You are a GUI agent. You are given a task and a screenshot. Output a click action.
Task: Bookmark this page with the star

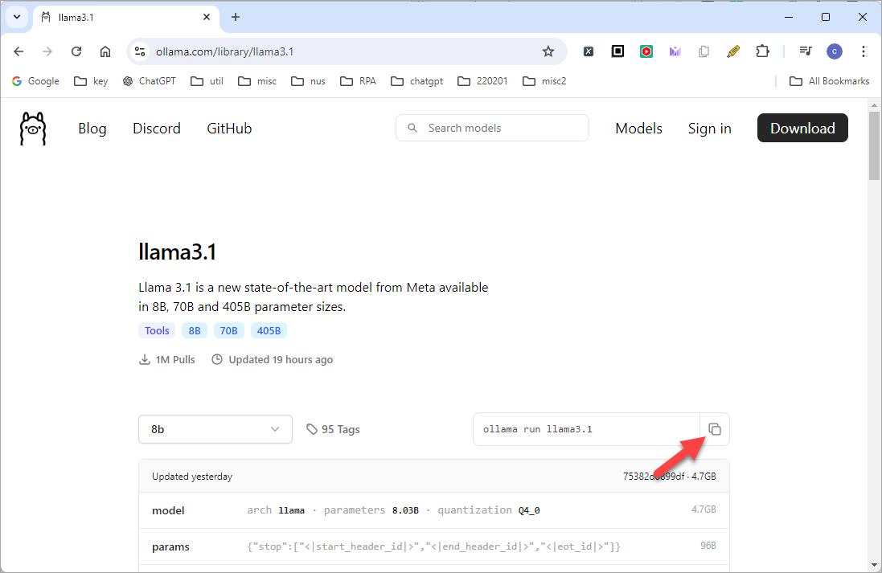548,51
